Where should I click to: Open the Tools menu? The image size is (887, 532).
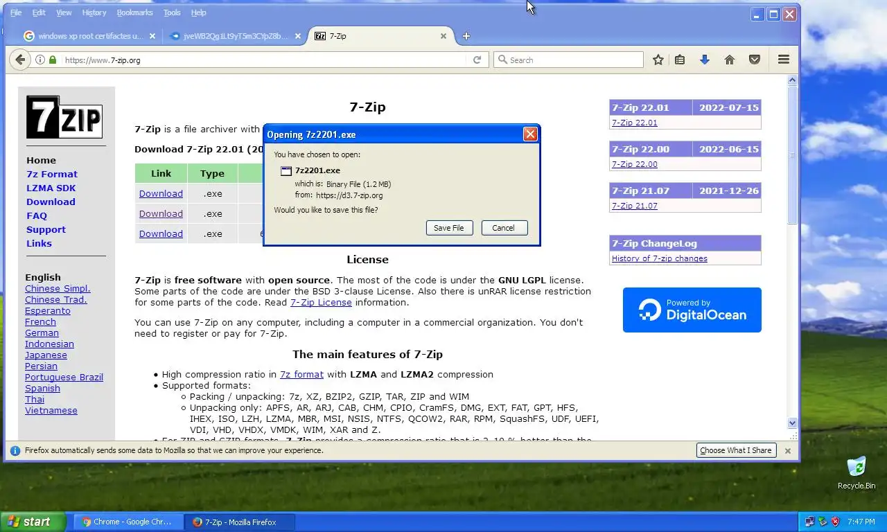[x=172, y=12]
